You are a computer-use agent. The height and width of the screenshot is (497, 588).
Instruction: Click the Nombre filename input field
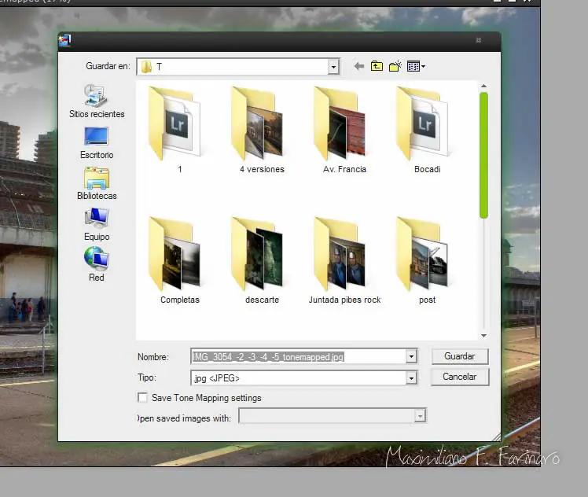(x=299, y=356)
